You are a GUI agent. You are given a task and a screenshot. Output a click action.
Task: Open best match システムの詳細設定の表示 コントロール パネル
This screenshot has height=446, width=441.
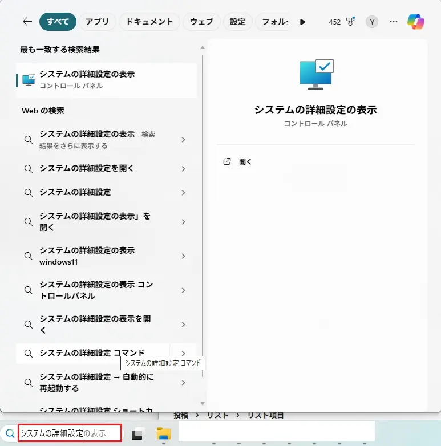(107, 80)
